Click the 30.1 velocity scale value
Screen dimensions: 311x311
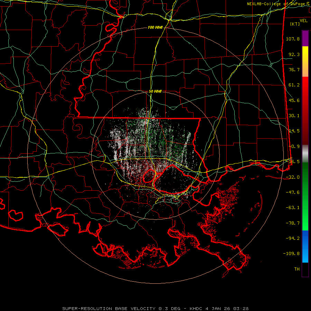tap(294, 116)
